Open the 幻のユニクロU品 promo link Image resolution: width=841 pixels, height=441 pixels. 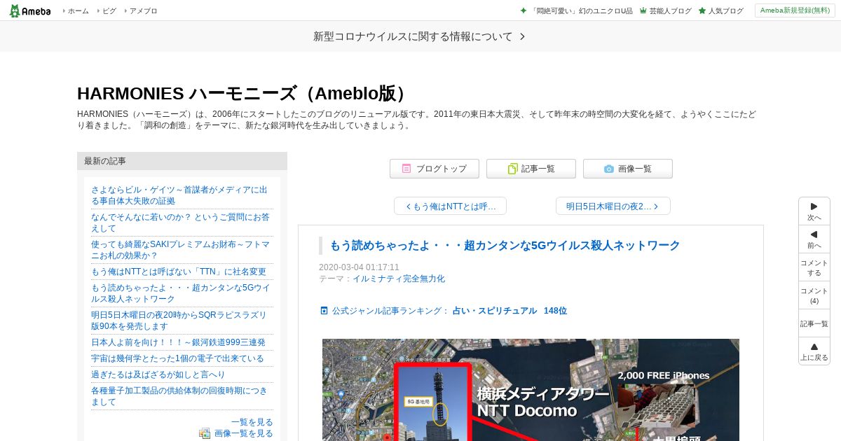(582, 11)
